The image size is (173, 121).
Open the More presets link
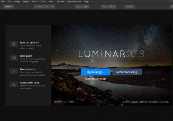click(x=27, y=69)
